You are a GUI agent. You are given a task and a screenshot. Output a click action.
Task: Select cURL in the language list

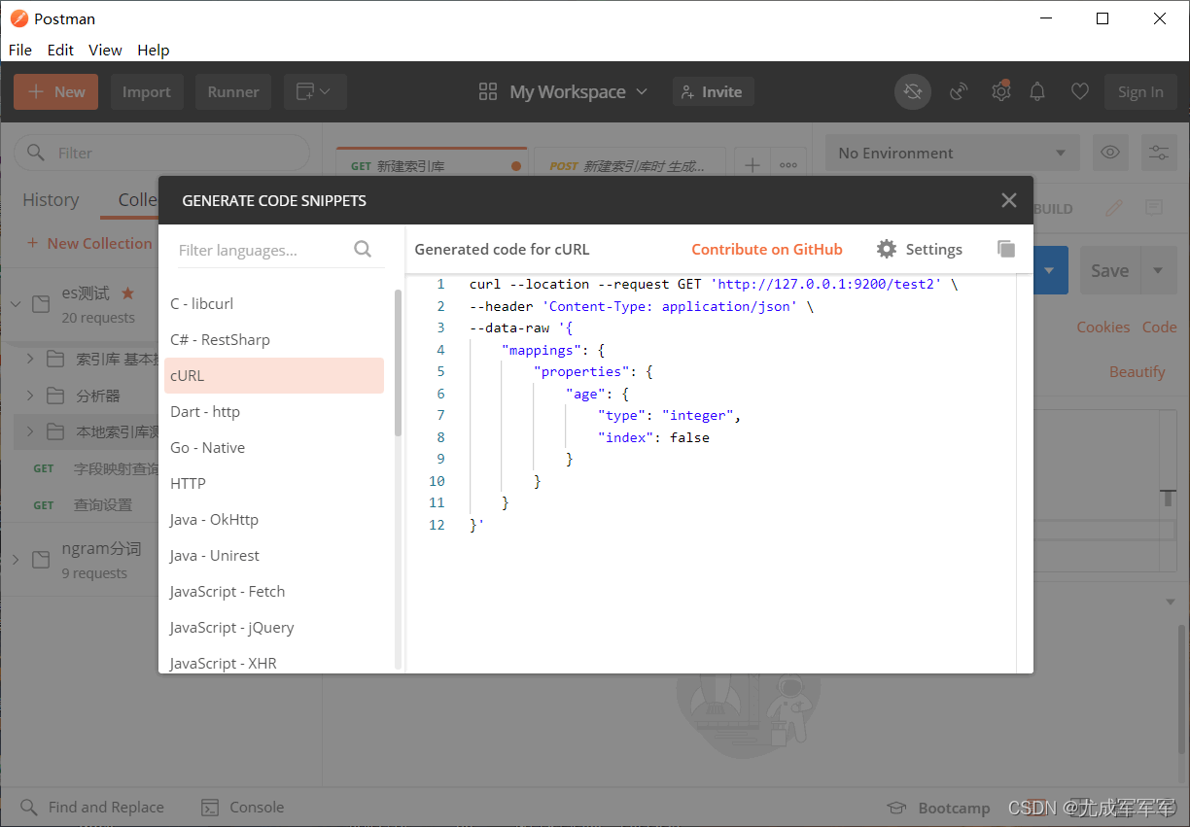coord(274,376)
